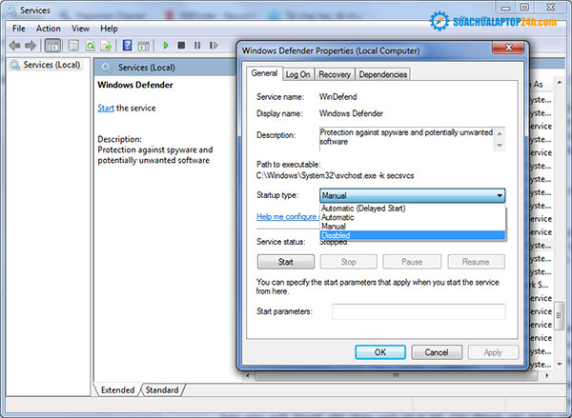
Task: Click the green Start Service play icon
Action: pyautogui.click(x=166, y=46)
